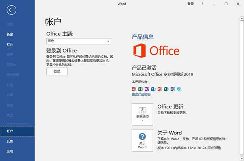This screenshot has width=244, height=161.
Task: Click the 自动下载和安装更新 description text
Action: tap(172, 113)
